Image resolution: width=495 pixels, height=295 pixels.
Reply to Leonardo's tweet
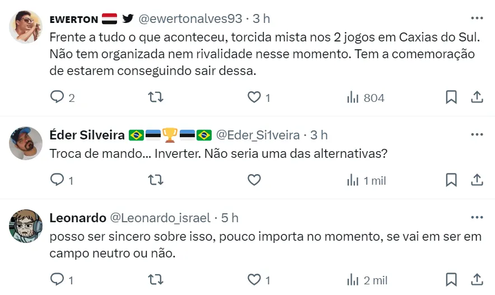coord(58,279)
